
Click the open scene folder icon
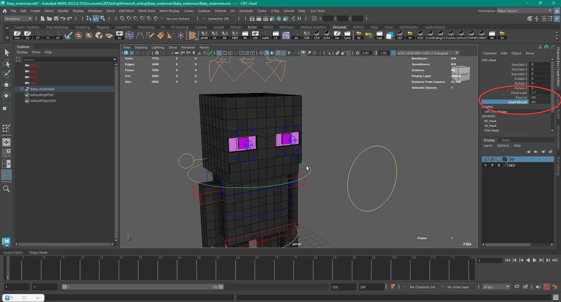pyautogui.click(x=49, y=19)
